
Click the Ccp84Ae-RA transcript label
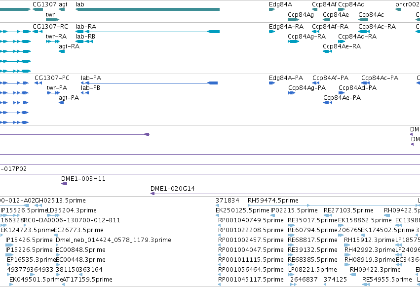point(342,46)
